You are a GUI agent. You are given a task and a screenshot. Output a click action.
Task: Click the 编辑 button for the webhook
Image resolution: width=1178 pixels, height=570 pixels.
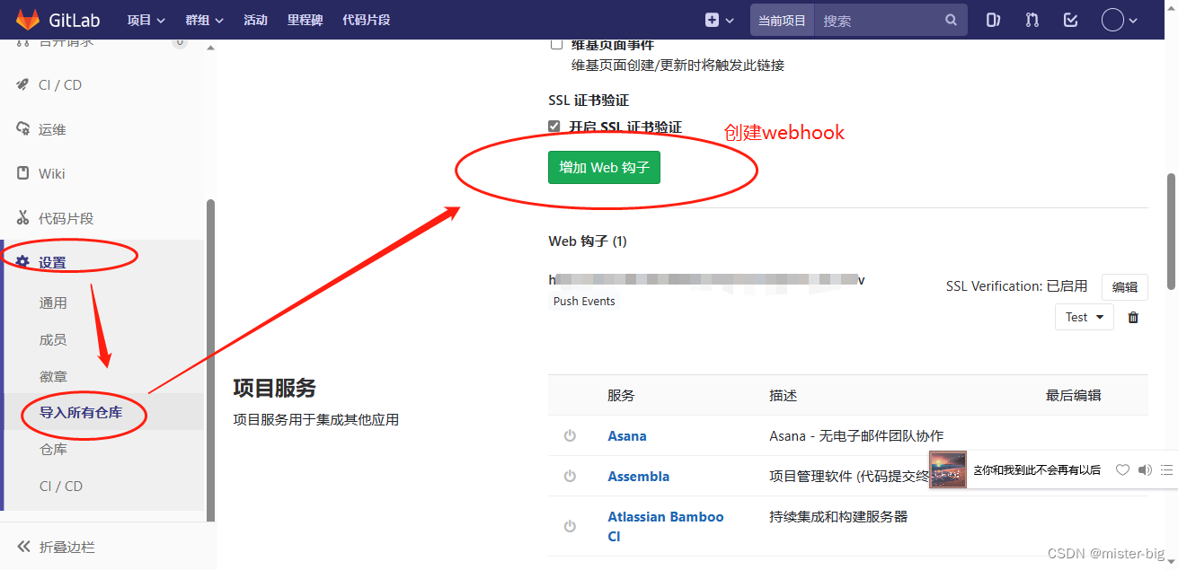click(1125, 286)
